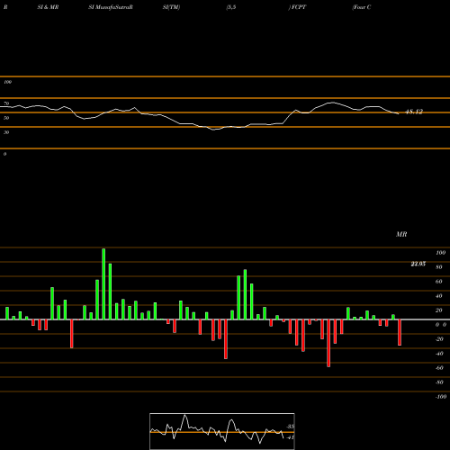
Task: Click the 40 label on MR axis
Action: tap(439, 296)
